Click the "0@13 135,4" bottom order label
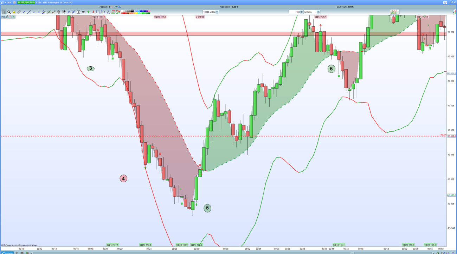The width and height of the screenshot is (457, 254). (x=339, y=245)
